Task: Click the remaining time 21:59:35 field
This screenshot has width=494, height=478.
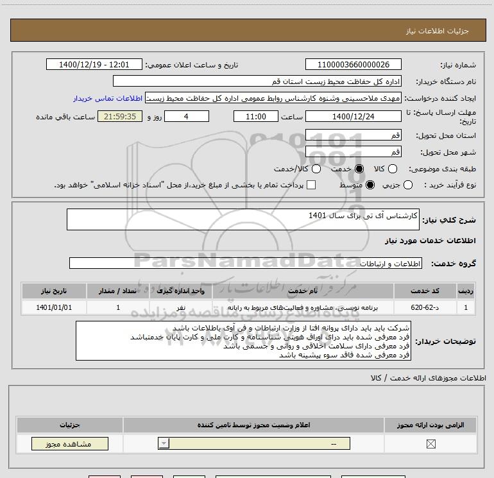Action: click(120, 116)
